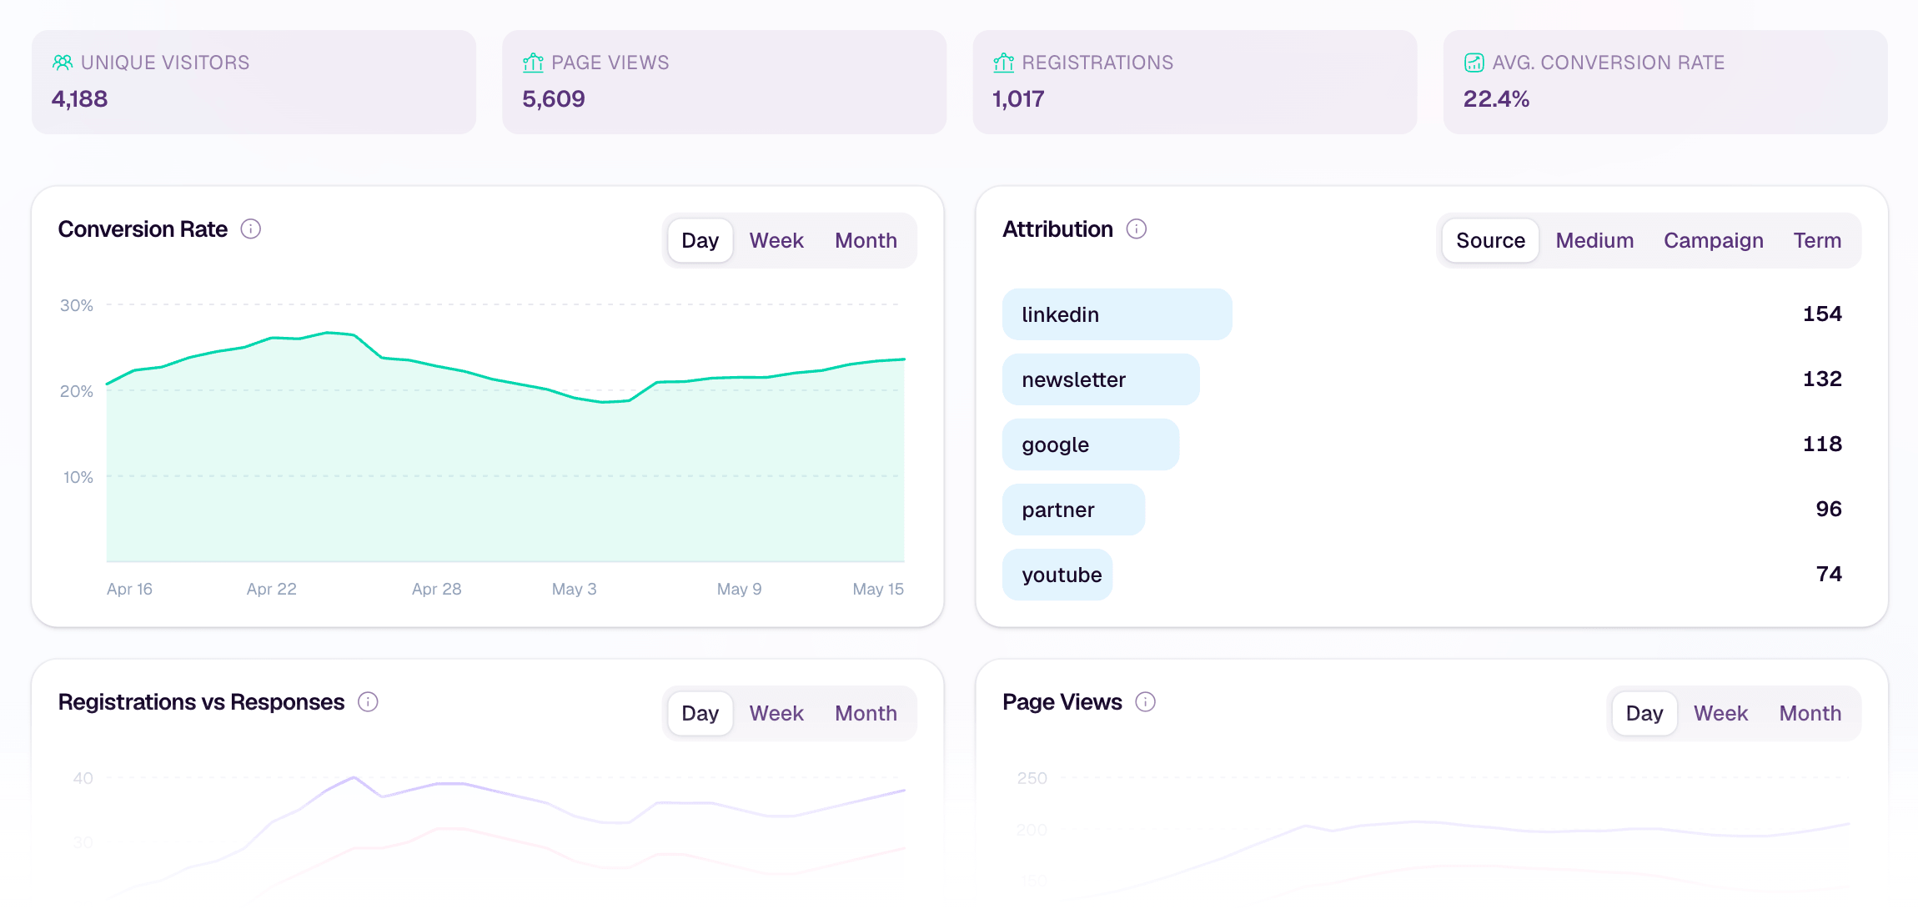Open info tooltip beside Attribution title
The height and width of the screenshot is (909, 1918).
coord(1137,229)
